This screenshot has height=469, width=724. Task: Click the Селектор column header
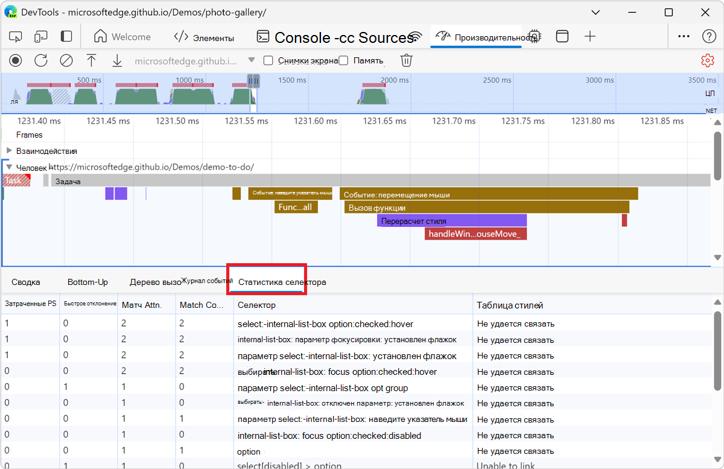pos(256,305)
